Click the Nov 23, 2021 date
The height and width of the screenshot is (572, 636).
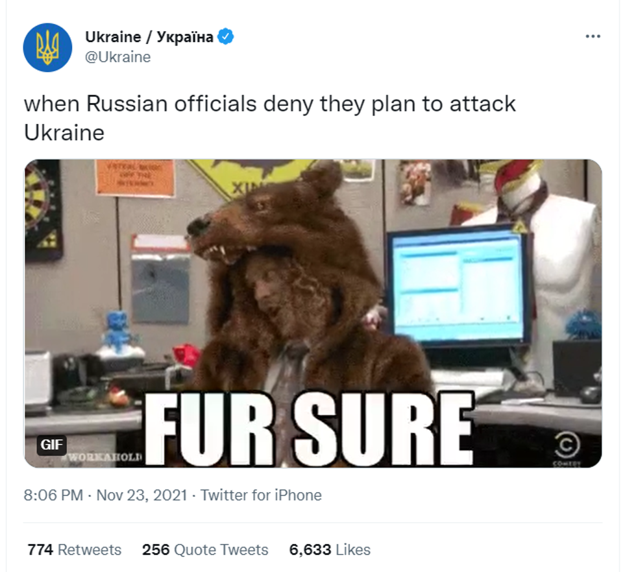pyautogui.click(x=142, y=495)
